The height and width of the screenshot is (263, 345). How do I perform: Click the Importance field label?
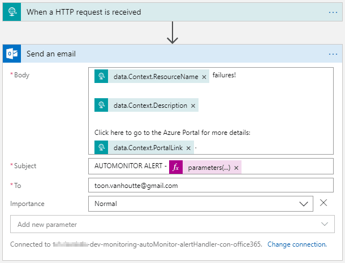pos(27,204)
